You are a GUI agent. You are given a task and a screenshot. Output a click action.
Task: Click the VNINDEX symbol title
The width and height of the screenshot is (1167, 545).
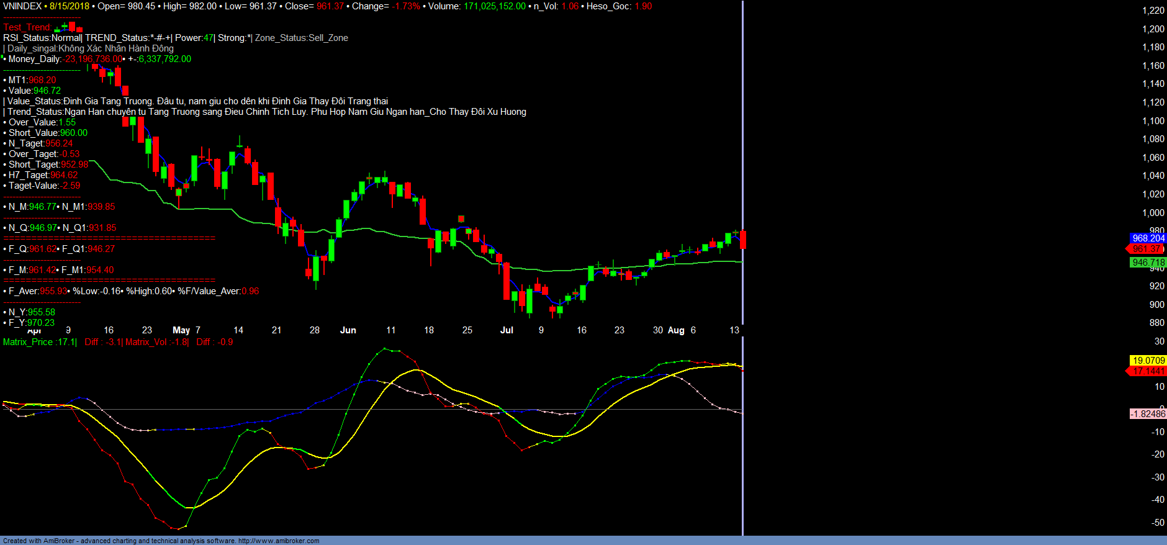[x=22, y=6]
